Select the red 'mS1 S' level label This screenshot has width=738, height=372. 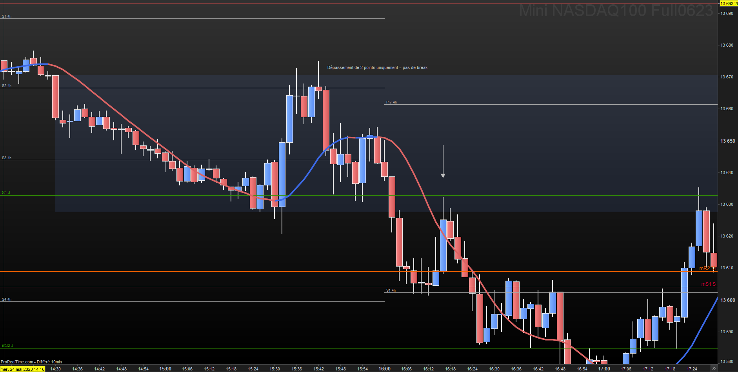[x=709, y=284]
